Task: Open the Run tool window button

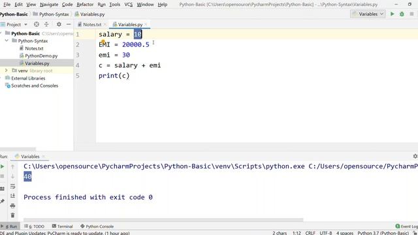Action: [x=10, y=227]
